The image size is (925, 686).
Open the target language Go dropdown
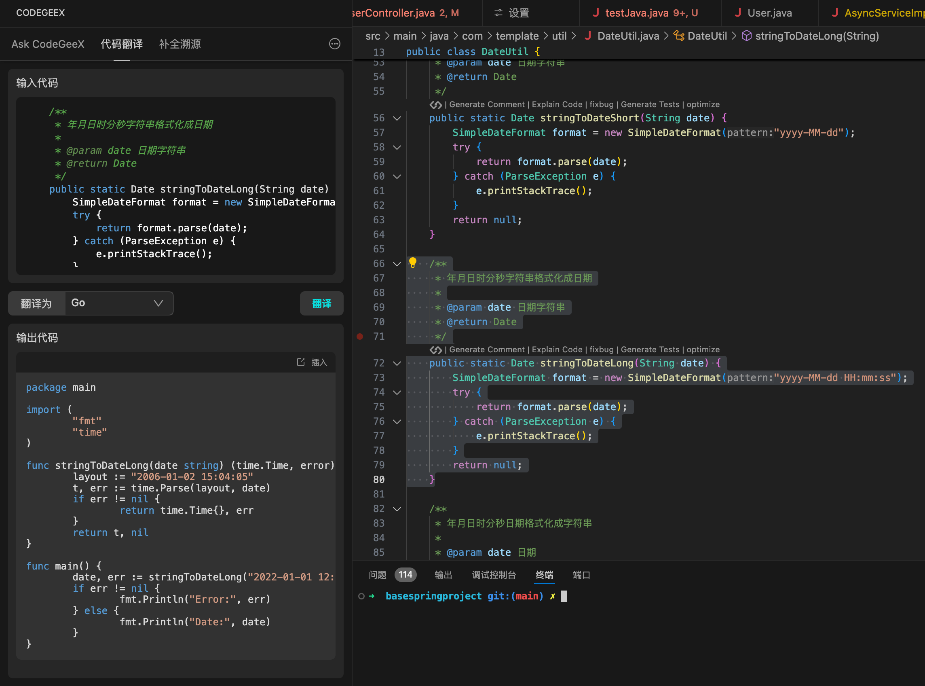[x=119, y=303]
